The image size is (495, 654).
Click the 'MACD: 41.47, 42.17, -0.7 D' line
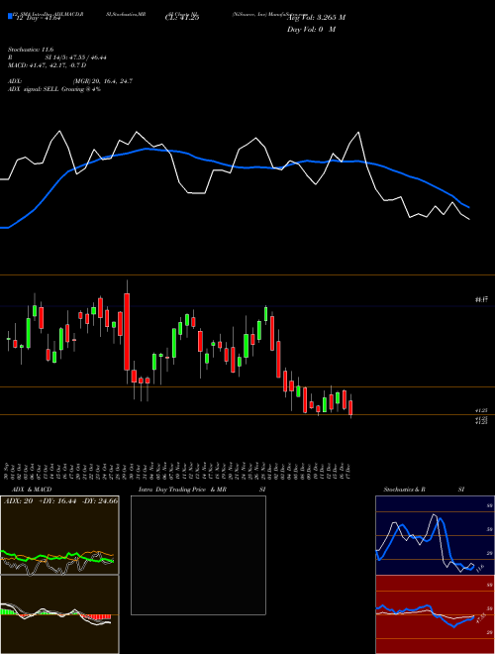(x=48, y=65)
